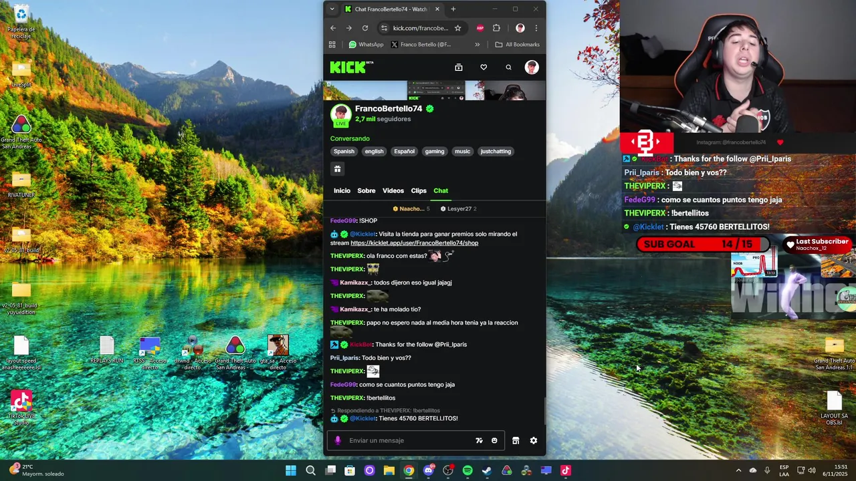Open the chat shop store icon
This screenshot has height=481, width=856.
[516, 440]
